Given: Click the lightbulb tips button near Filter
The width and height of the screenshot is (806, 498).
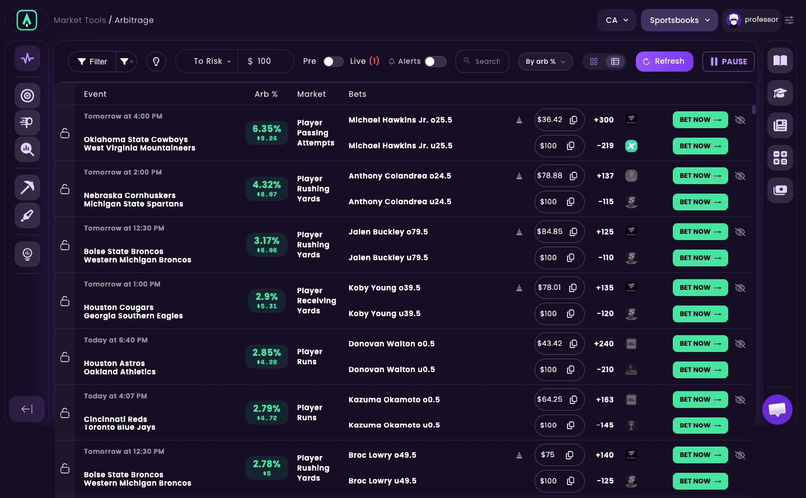Looking at the screenshot, I should pos(156,62).
